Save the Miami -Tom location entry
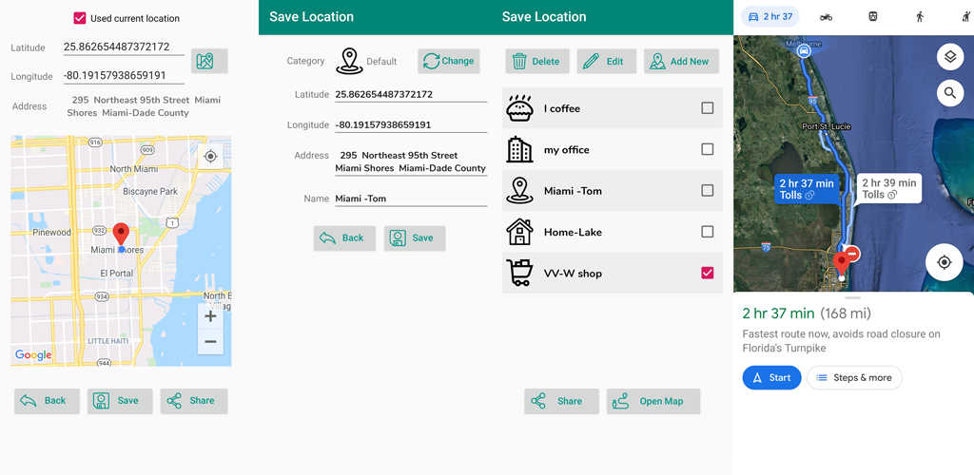This screenshot has width=974, height=475. [415, 238]
